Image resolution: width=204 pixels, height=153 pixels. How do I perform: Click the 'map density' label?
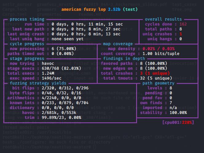122,49
